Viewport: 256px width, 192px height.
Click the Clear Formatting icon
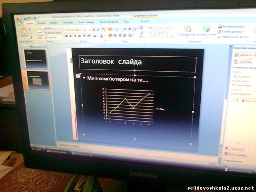pos(103,30)
